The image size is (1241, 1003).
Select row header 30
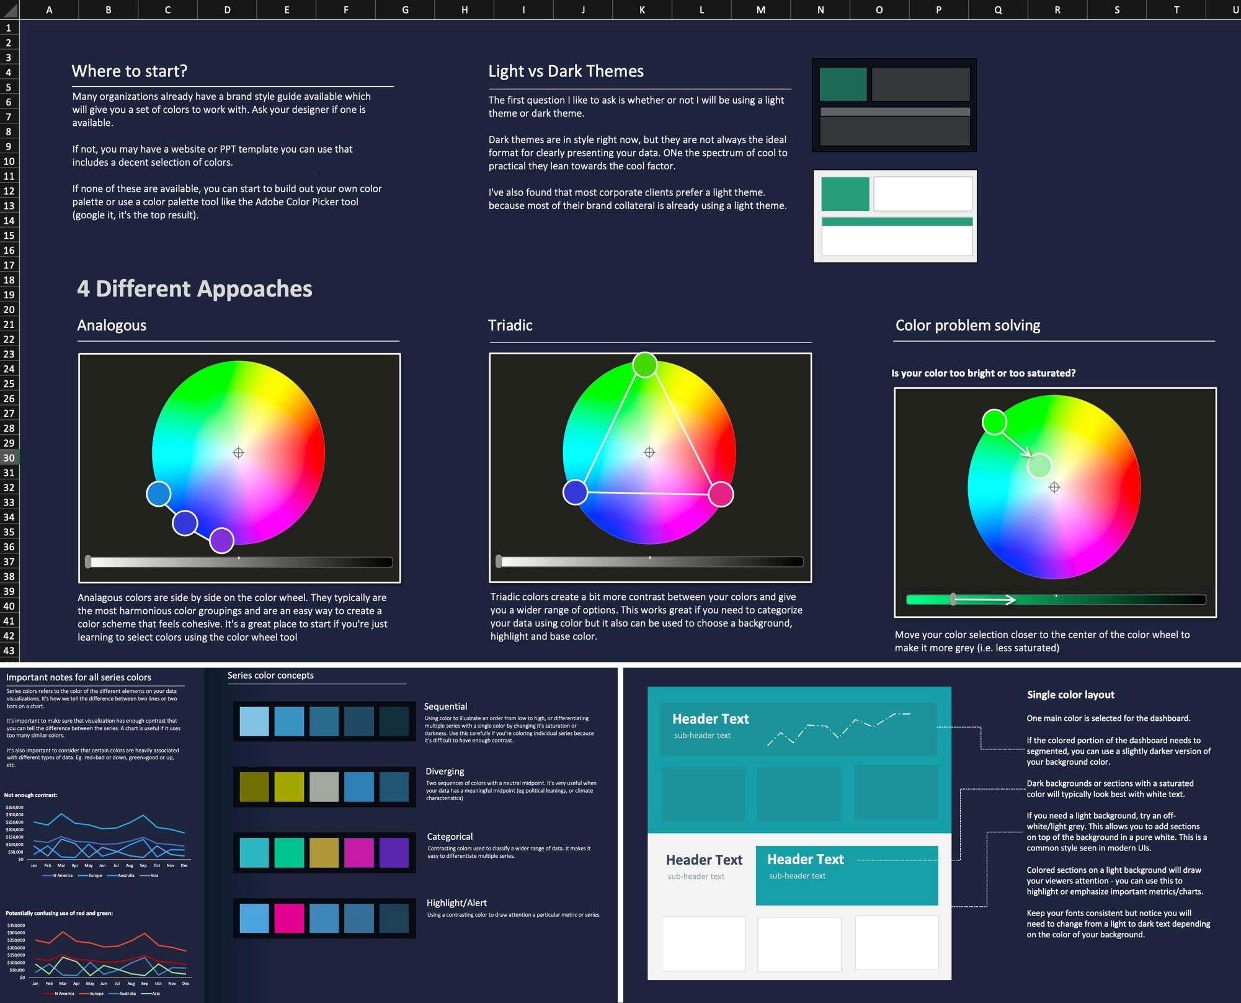coord(8,457)
